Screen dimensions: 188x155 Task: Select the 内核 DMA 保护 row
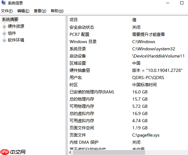click(x=128, y=142)
